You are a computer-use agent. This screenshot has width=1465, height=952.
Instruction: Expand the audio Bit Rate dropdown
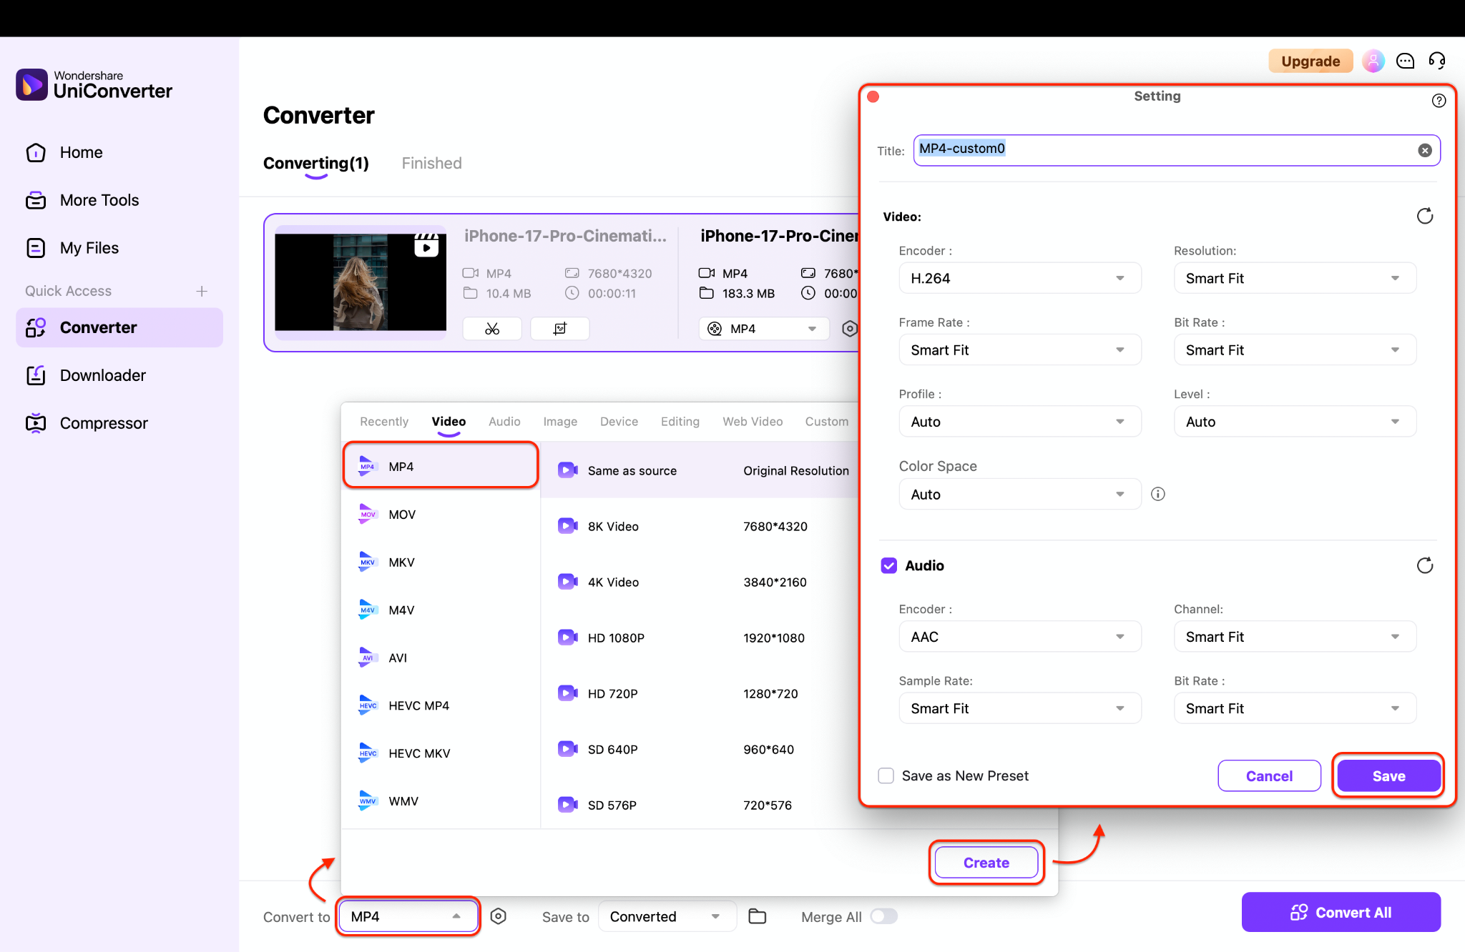1295,708
